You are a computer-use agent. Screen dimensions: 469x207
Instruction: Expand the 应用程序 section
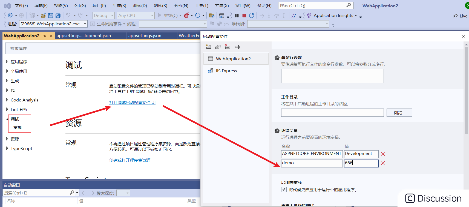(7, 62)
